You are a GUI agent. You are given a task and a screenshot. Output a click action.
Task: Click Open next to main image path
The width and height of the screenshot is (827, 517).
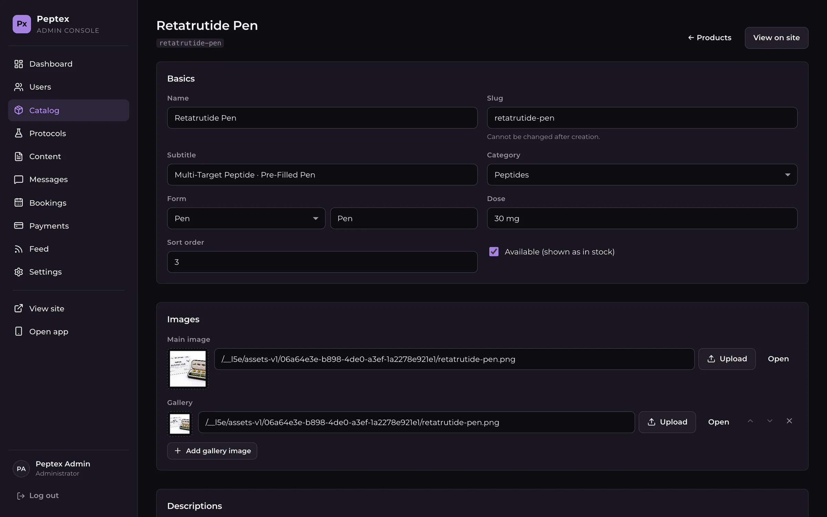coord(778,359)
